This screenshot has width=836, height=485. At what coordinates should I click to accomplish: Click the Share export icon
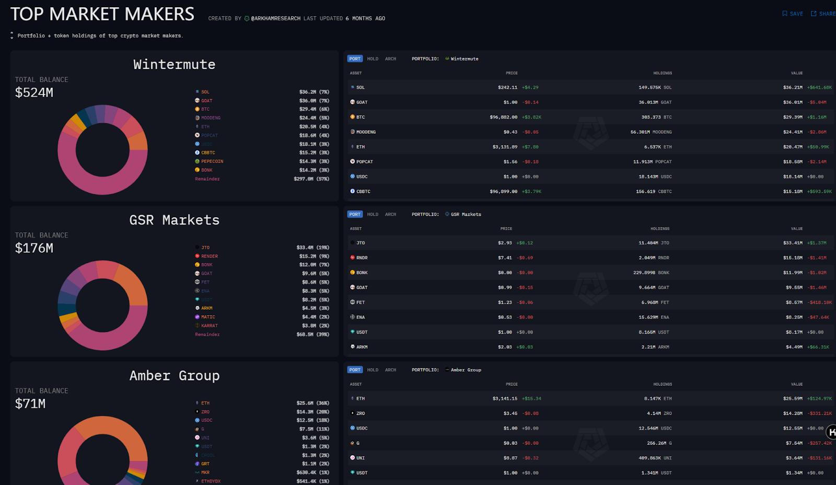coord(813,14)
